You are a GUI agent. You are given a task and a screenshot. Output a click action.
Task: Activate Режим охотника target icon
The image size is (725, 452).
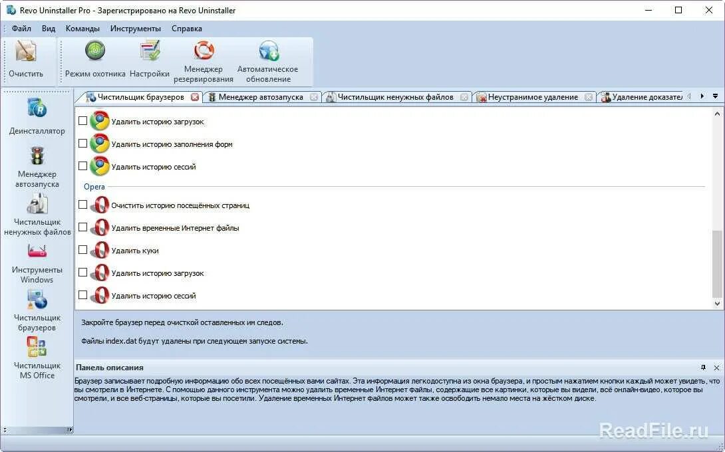[x=95, y=51]
